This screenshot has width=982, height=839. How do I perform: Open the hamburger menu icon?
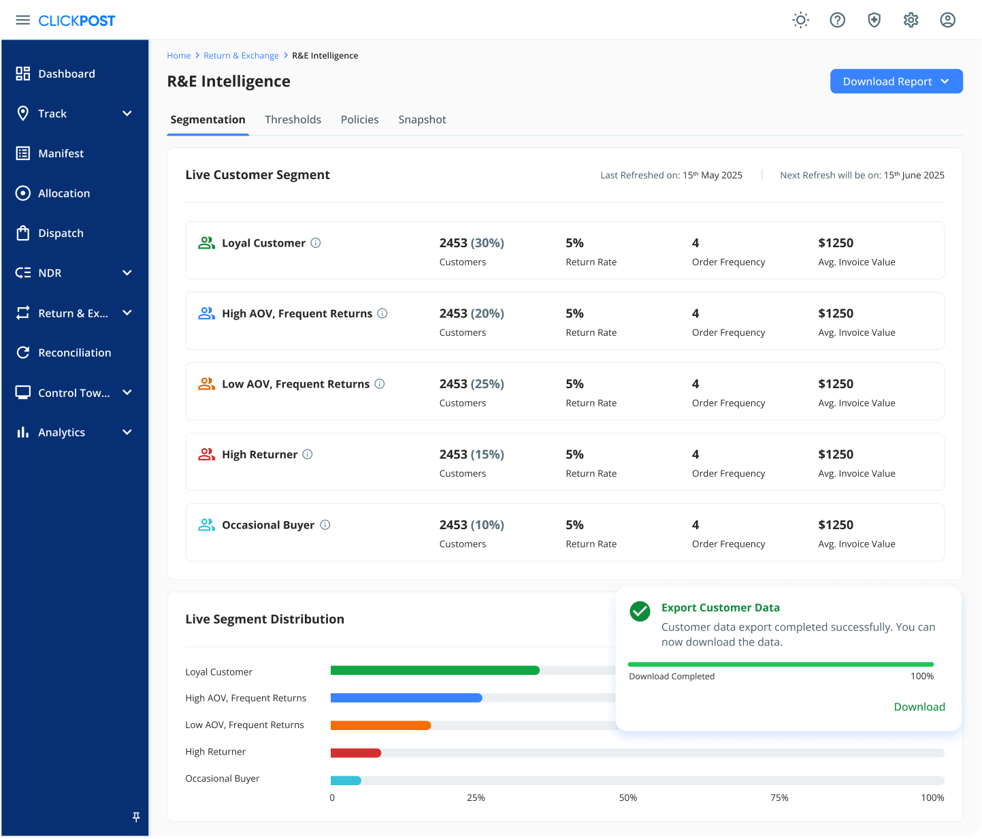tap(22, 20)
